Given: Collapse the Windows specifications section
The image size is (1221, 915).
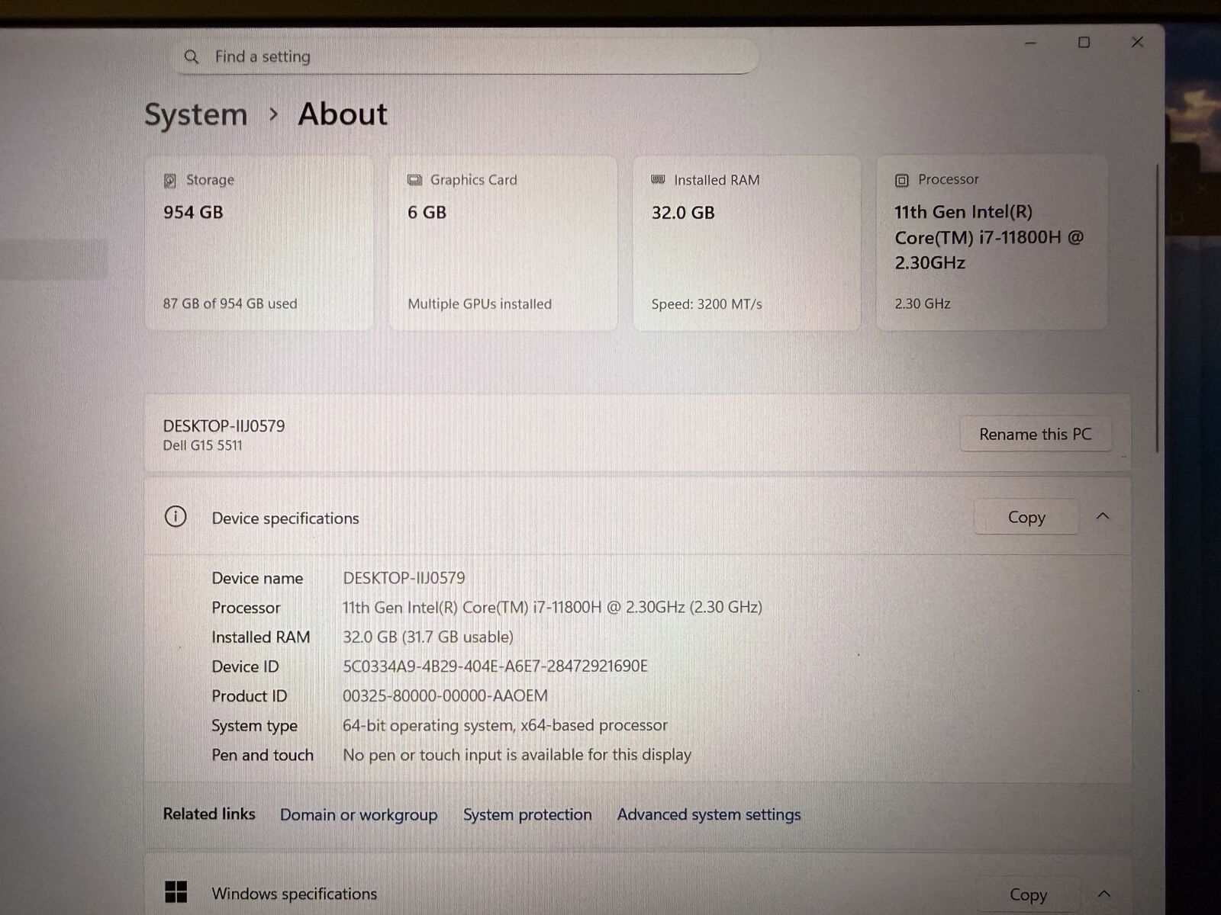Looking at the screenshot, I should (1103, 894).
